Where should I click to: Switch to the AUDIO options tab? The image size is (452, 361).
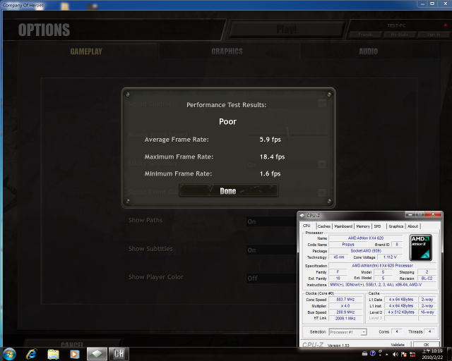click(369, 51)
